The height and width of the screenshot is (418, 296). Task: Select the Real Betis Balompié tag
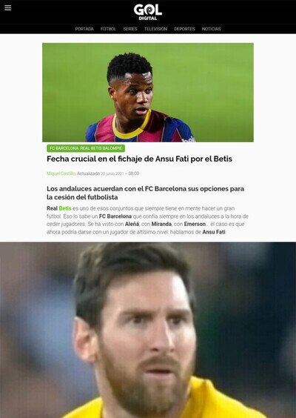(x=101, y=148)
